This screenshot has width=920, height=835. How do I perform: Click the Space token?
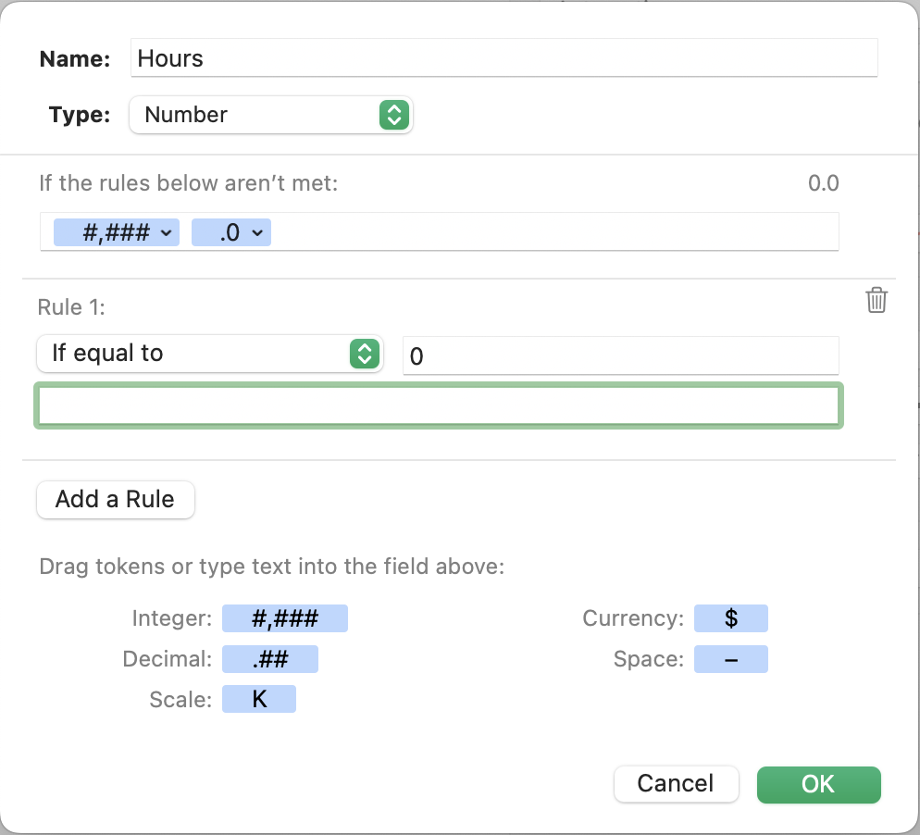730,659
